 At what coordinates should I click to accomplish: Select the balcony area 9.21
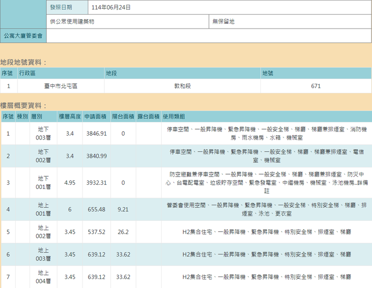(x=123, y=209)
